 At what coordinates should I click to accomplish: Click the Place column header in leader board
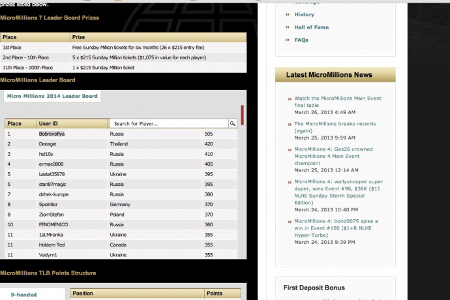point(21,123)
